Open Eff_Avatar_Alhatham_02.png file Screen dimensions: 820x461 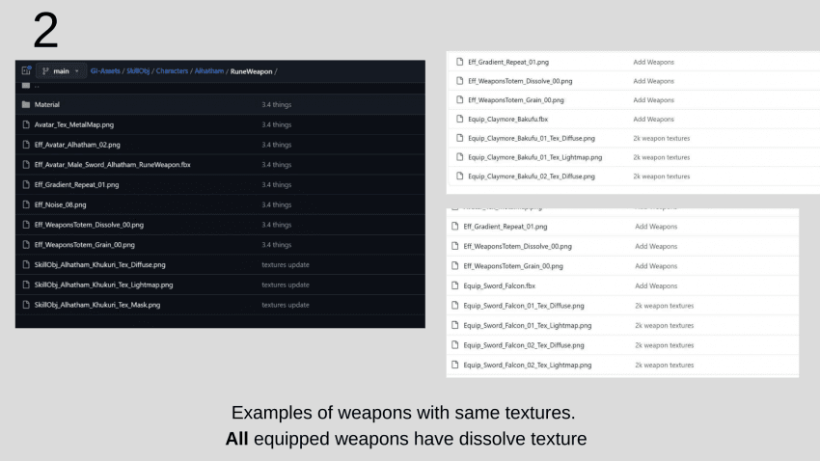(77, 145)
